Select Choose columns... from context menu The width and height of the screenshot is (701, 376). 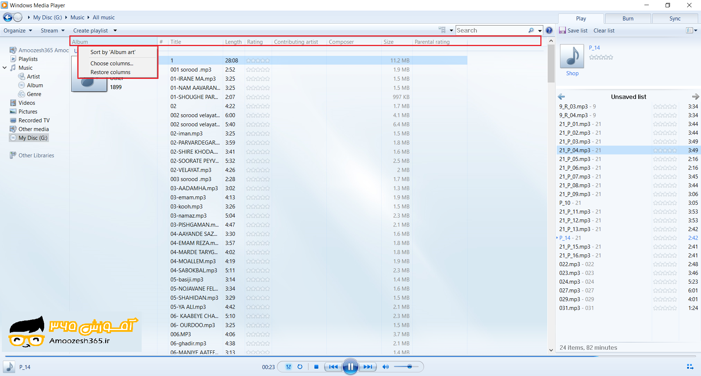112,63
